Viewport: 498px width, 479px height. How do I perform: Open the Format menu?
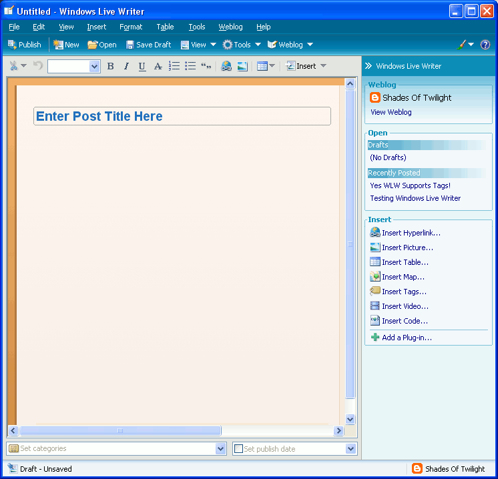[131, 27]
